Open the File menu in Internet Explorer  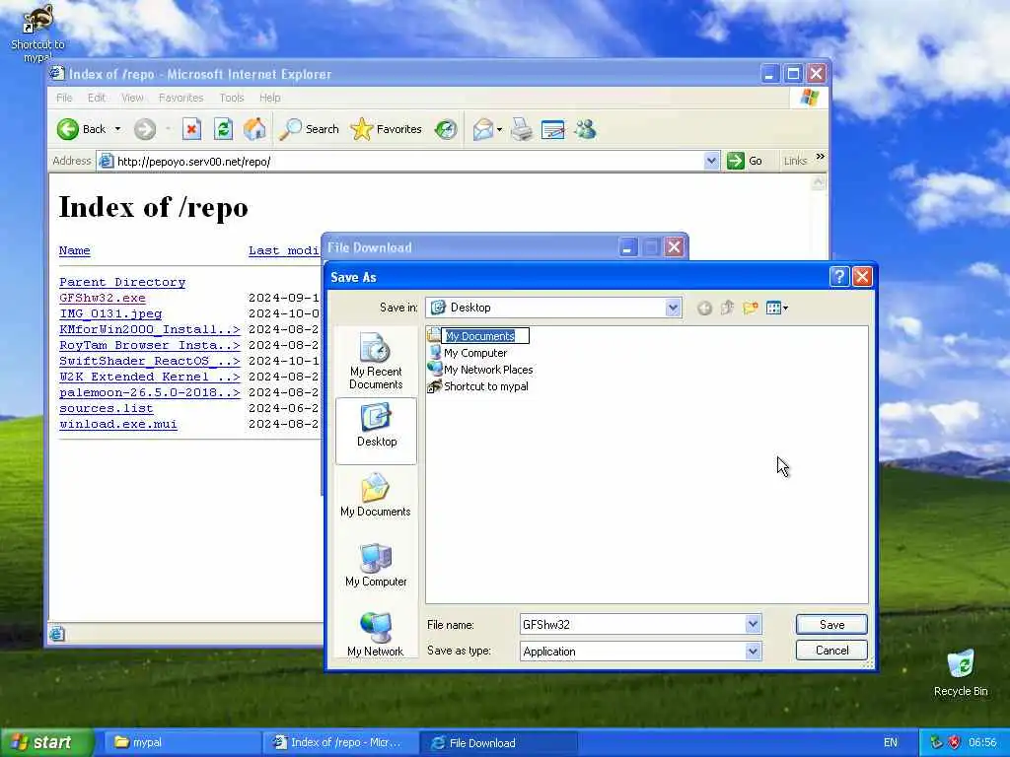point(64,98)
